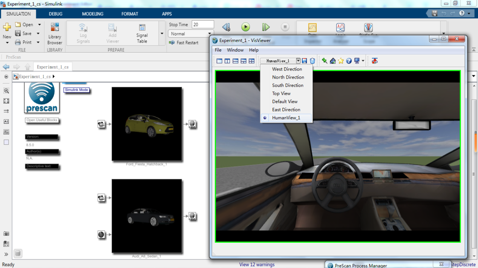Viewport: 478px width, 268px height.
Task: Expand the Save button dropdown arrow
Action: tap(38, 33)
